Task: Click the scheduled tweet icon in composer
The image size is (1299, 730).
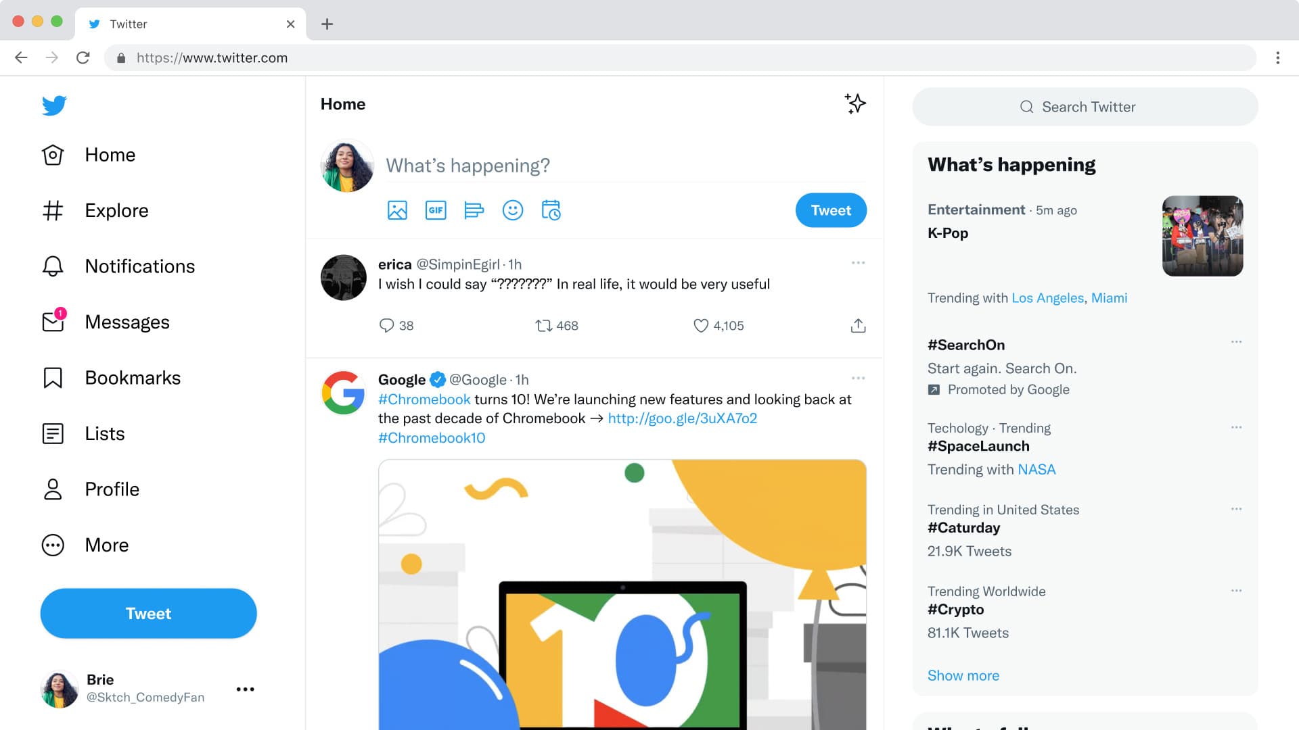Action: click(551, 210)
